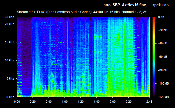Screen dimensions: 175x108
Task: Select the 5 kHz frequency axis label
Action: pyautogui.click(x=10, y=78)
